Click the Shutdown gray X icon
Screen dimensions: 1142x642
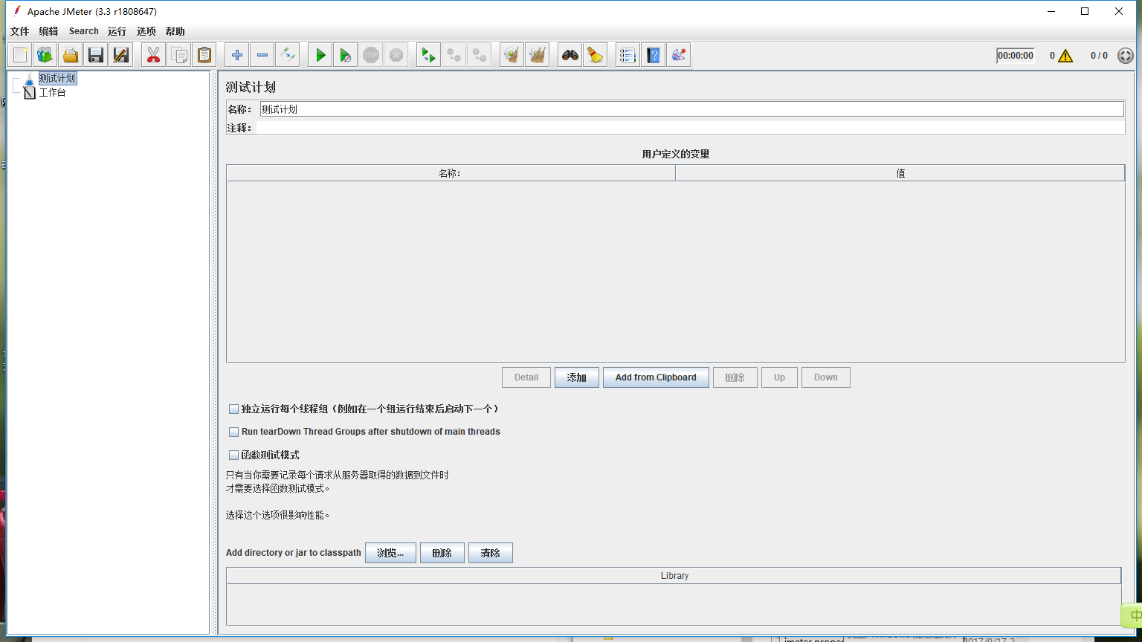396,55
